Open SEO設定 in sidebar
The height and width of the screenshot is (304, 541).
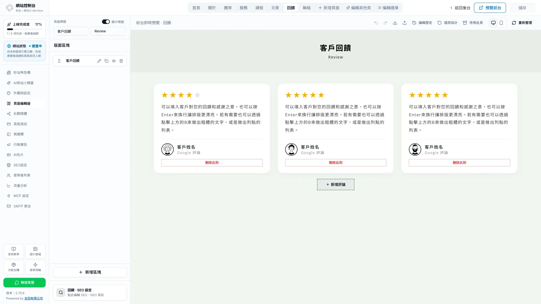click(x=25, y=165)
